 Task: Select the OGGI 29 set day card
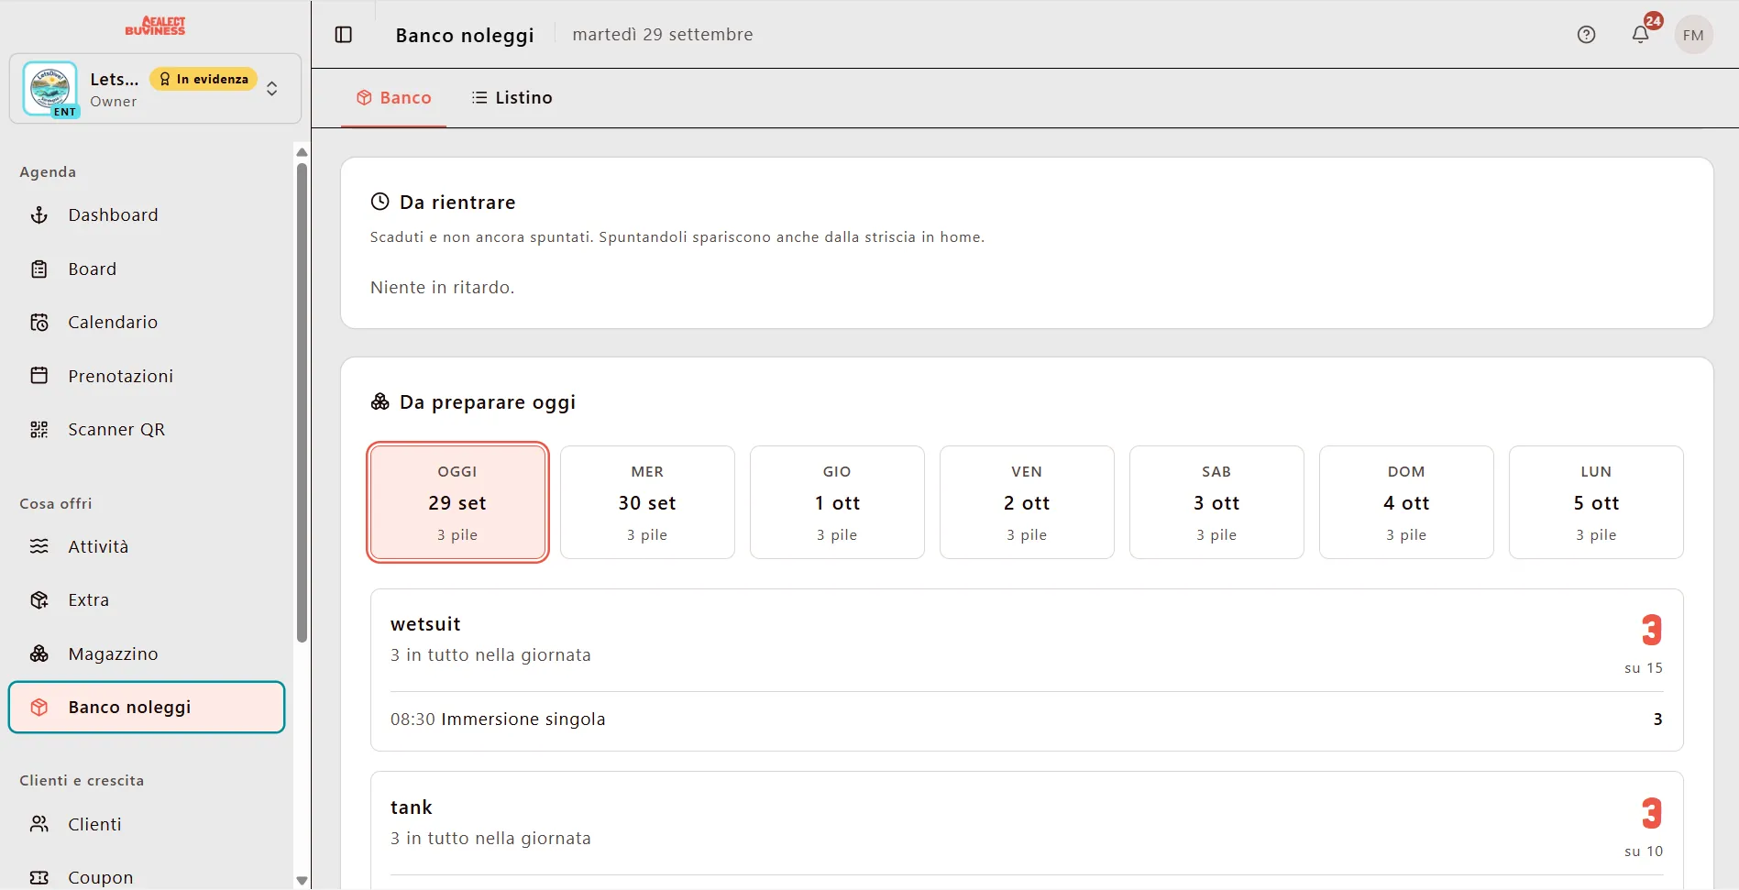coord(457,502)
